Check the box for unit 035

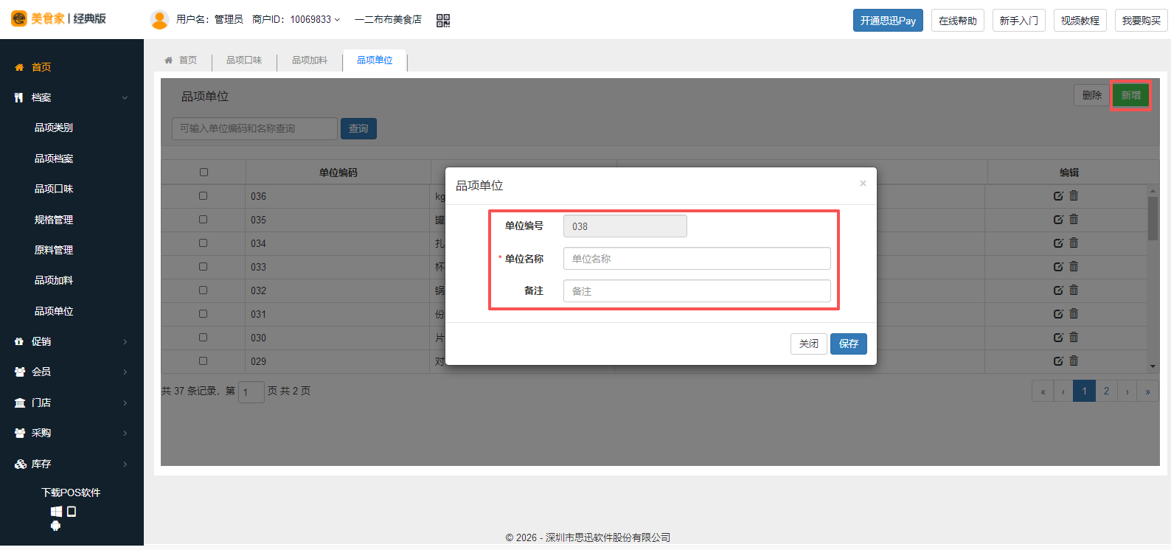point(204,220)
